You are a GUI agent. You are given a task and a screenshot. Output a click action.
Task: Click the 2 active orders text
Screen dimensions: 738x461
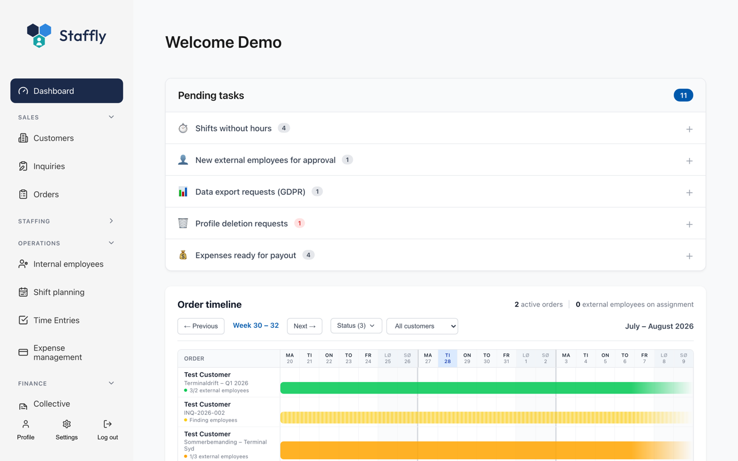(539, 304)
